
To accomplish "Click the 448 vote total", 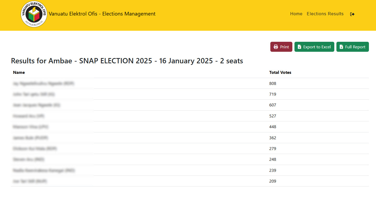I will click(x=272, y=127).
